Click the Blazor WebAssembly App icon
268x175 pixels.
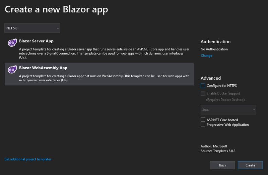pos(12,69)
